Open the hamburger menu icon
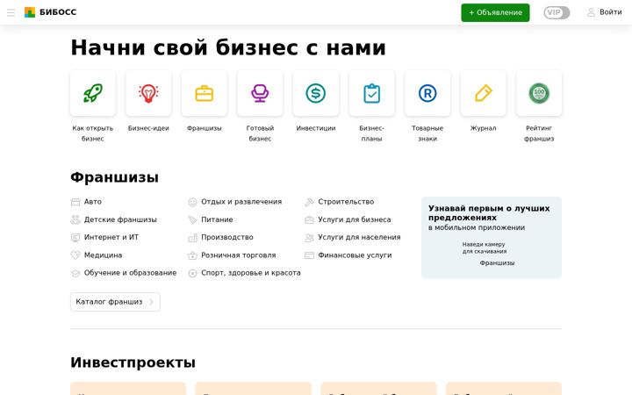 11,12
